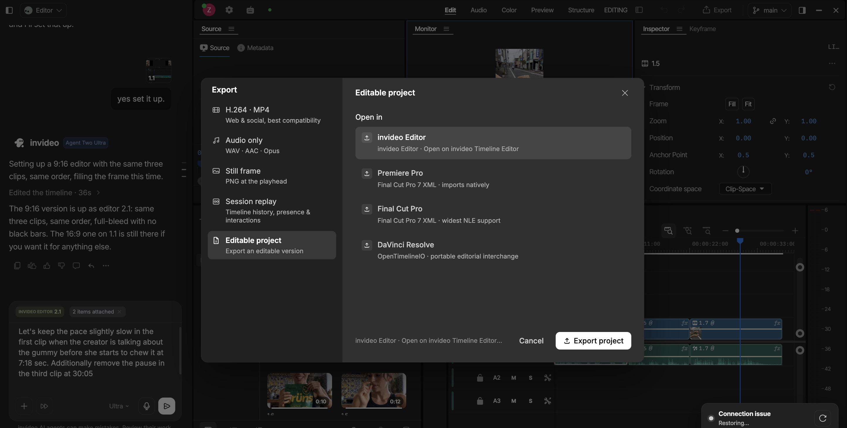
Task: Expand the Edited the timeline · 36s details
Action: point(54,193)
